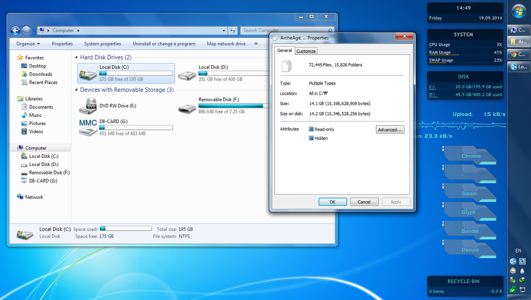The width and height of the screenshot is (531, 300).
Task: Click the Videos library icon
Action: [24, 132]
